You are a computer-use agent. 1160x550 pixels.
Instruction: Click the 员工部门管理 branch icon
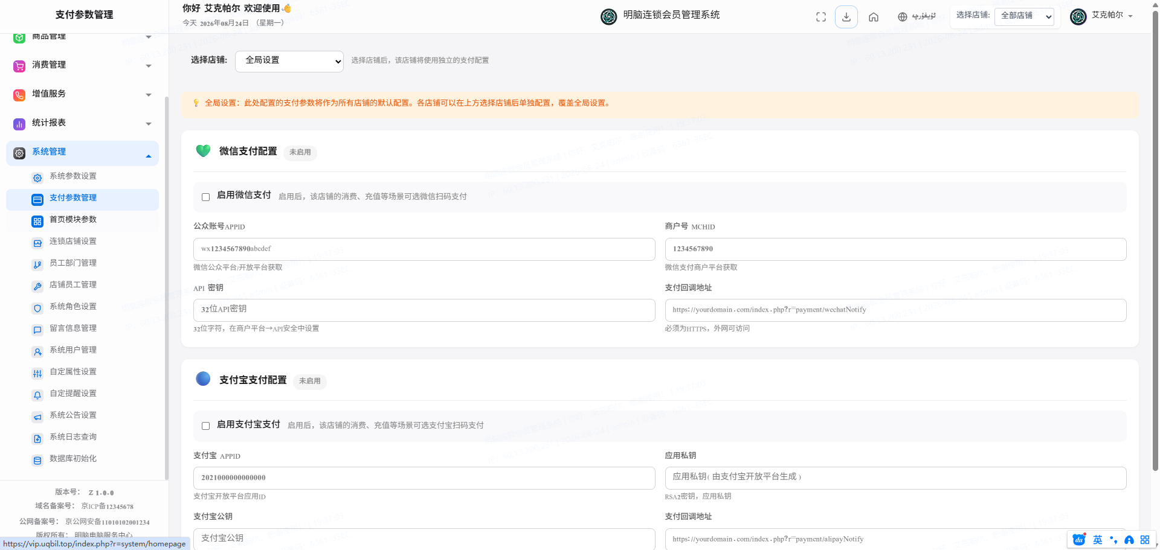coord(37,264)
